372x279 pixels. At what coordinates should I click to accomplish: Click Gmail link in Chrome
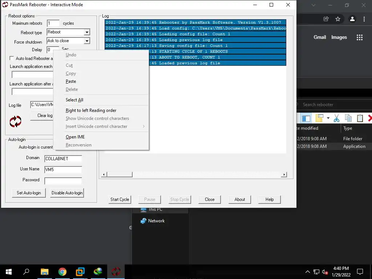(x=320, y=37)
